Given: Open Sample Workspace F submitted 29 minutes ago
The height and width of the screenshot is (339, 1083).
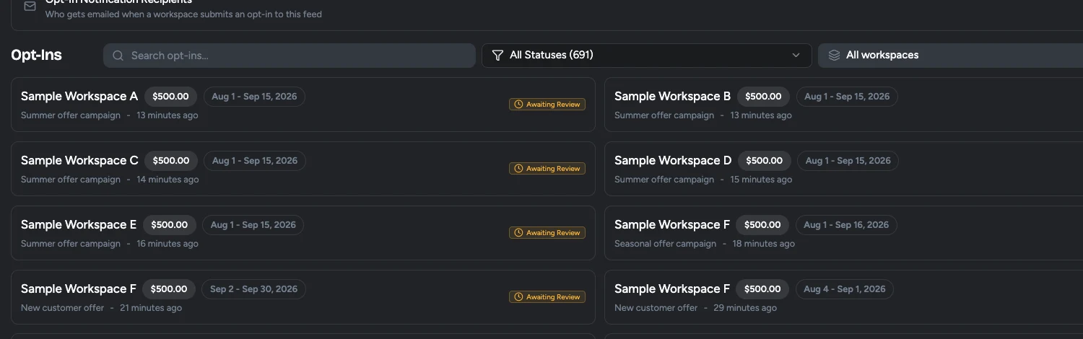Looking at the screenshot, I should click(672, 289).
